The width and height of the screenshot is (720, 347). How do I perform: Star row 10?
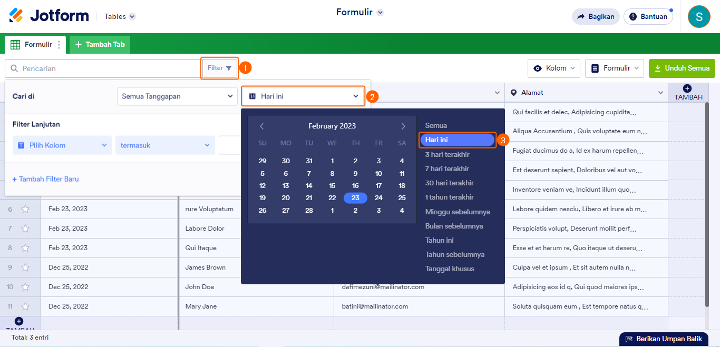25,287
